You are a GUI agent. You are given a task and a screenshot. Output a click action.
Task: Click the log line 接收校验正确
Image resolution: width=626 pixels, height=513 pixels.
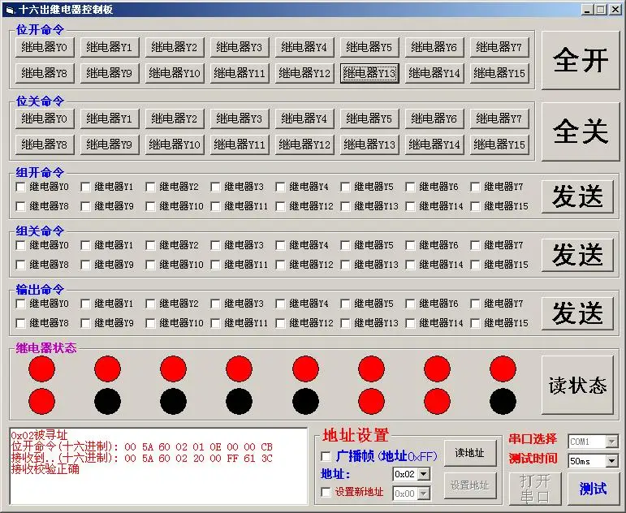[45, 469]
